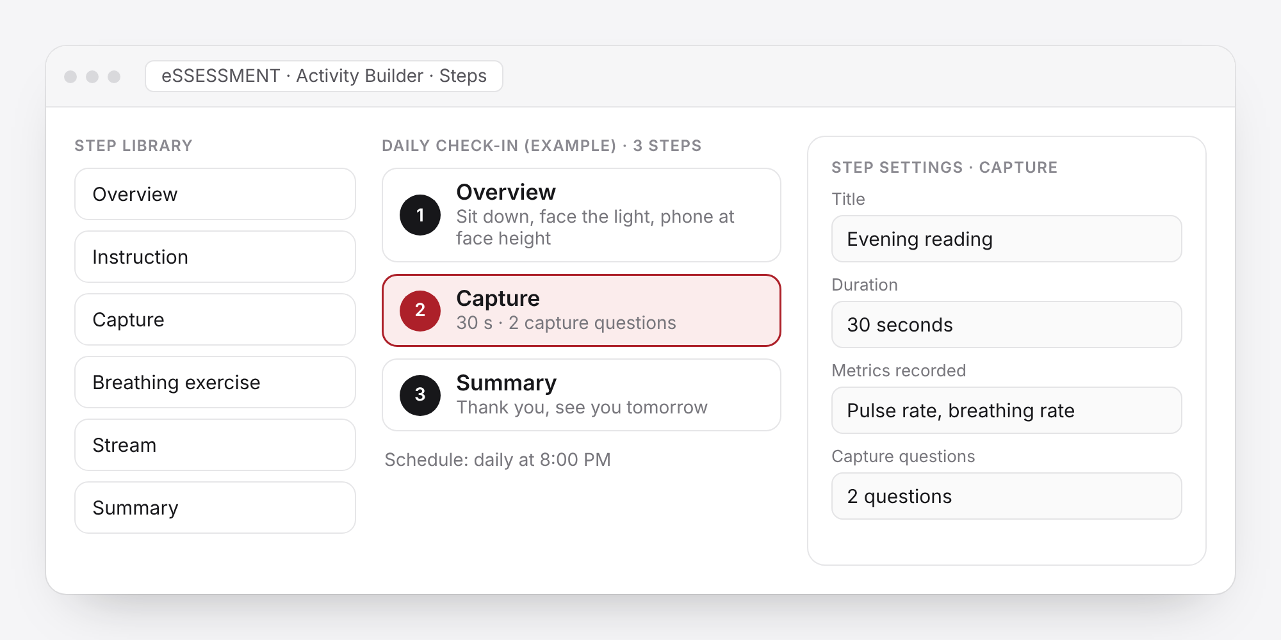Click "Sit down, face the light" description
This screenshot has height=640, width=1281.
pos(595,227)
